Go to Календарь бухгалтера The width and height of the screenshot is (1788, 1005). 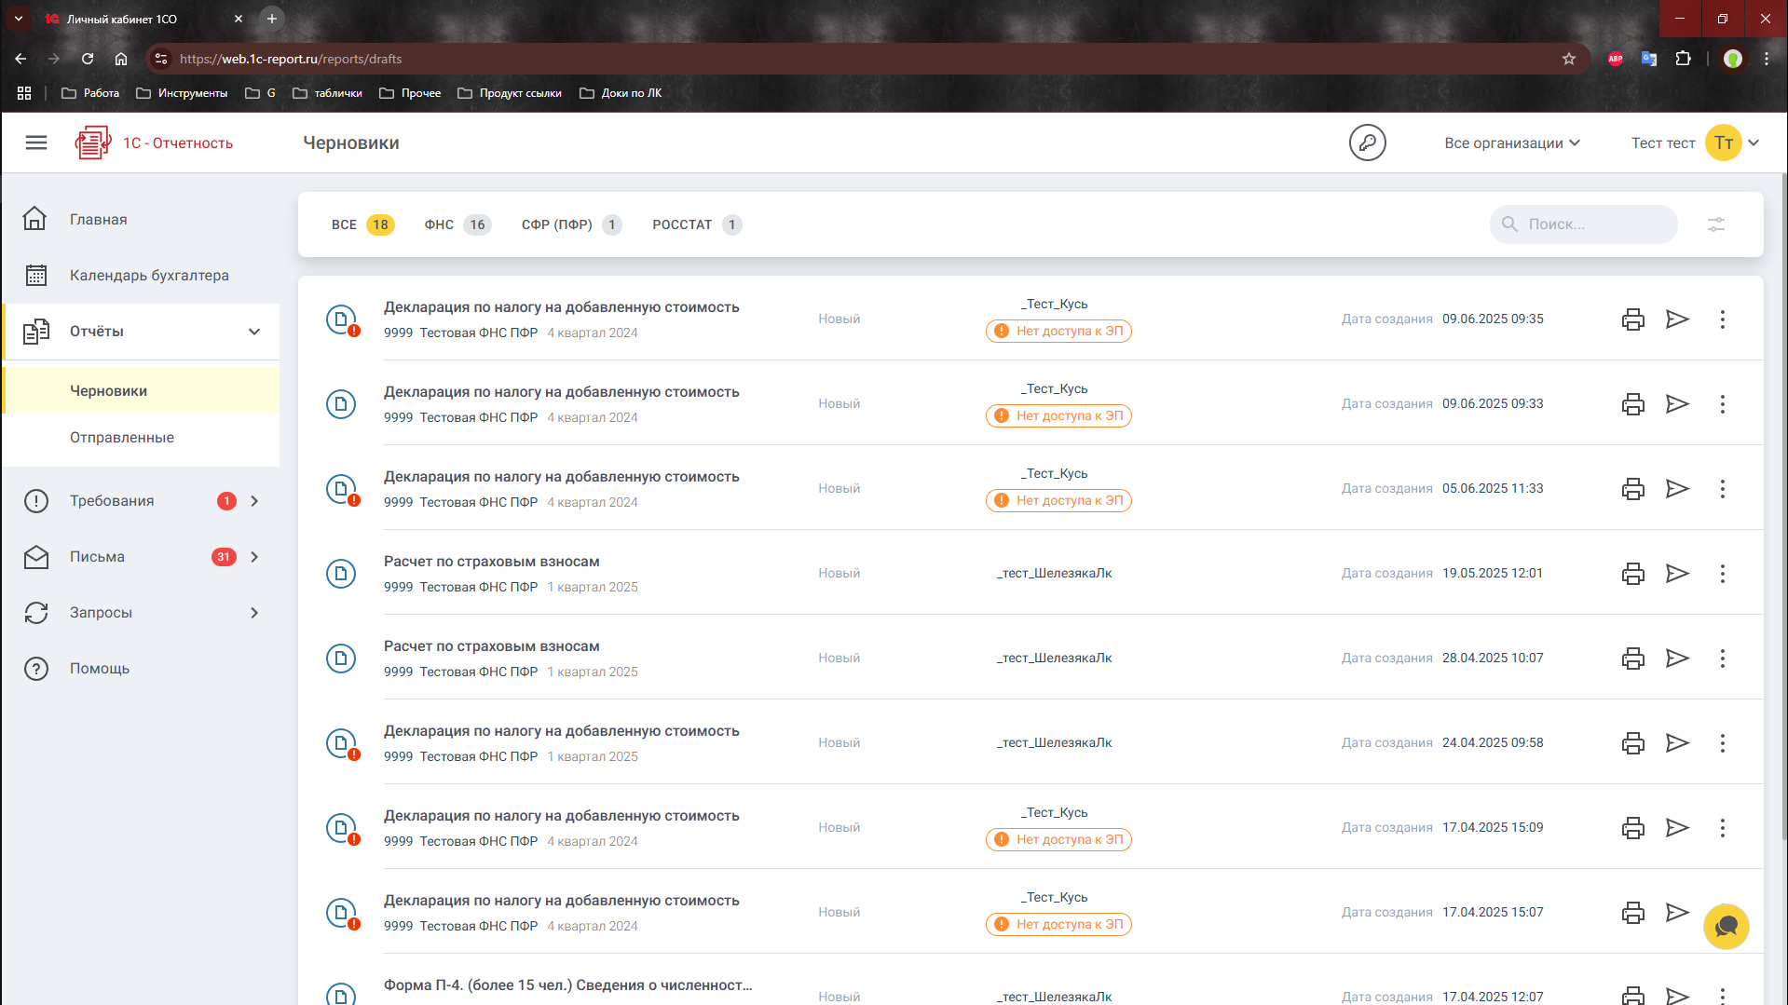point(149,276)
